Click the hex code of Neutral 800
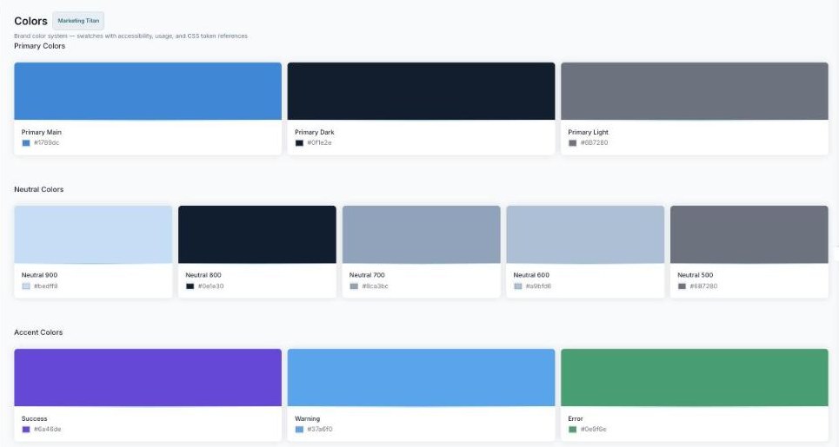This screenshot has height=447, width=839. (x=210, y=286)
